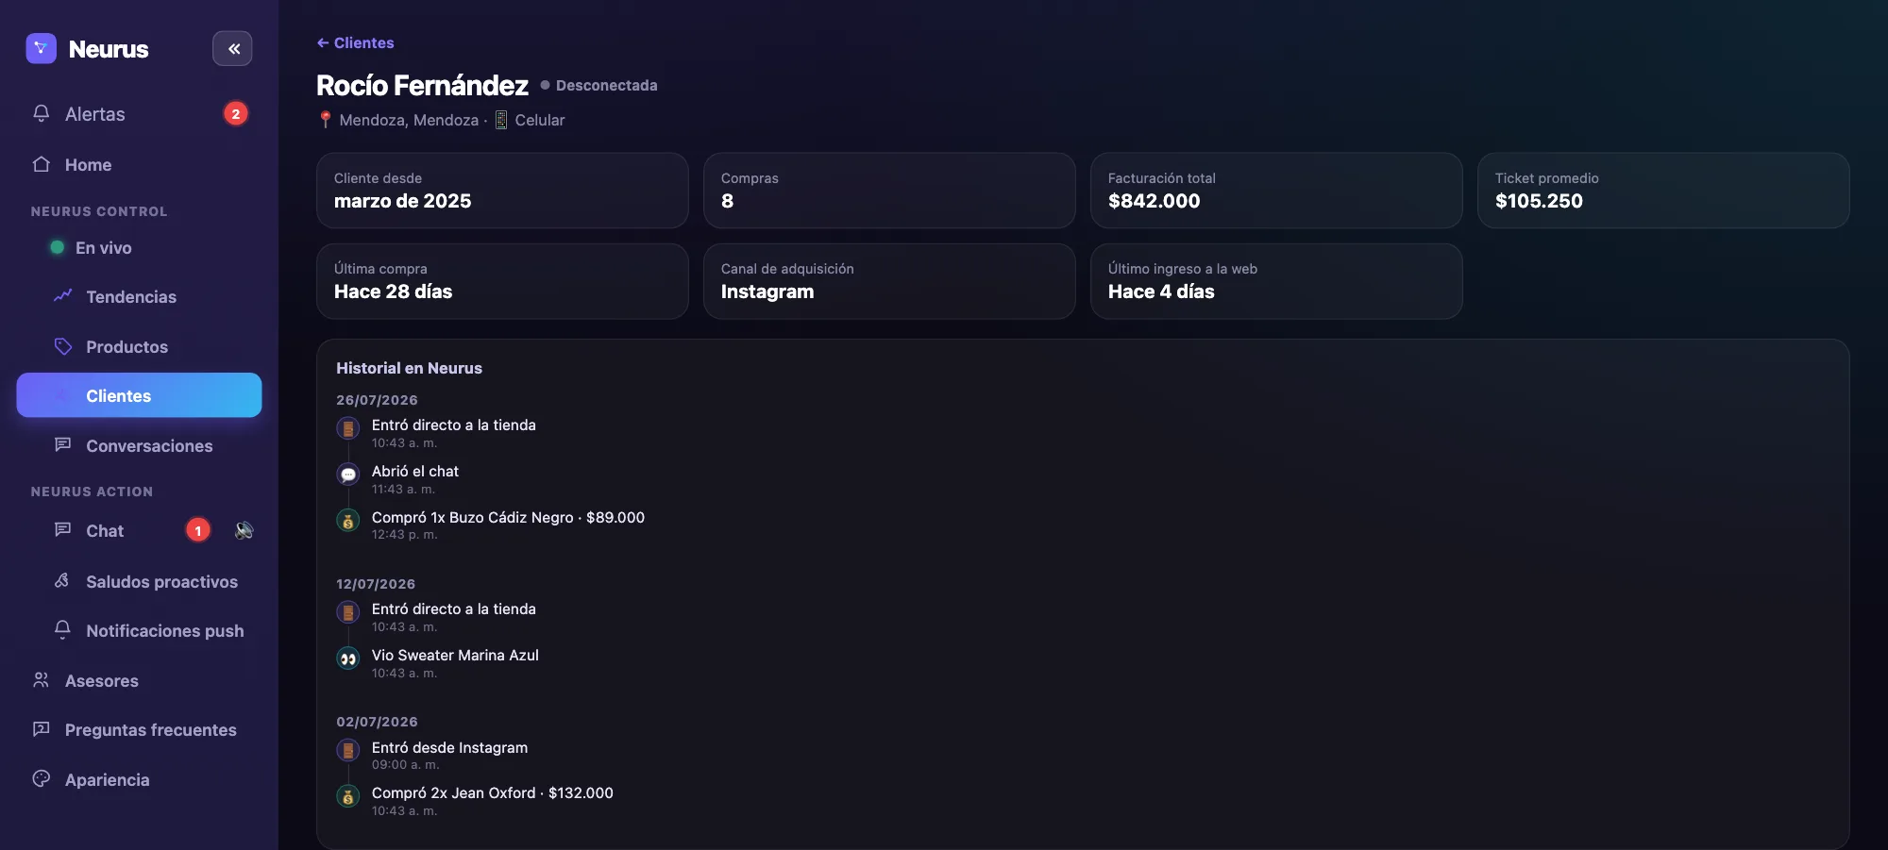
Task: Click the 'Entró desde Instagram' event
Action: [x=449, y=747]
